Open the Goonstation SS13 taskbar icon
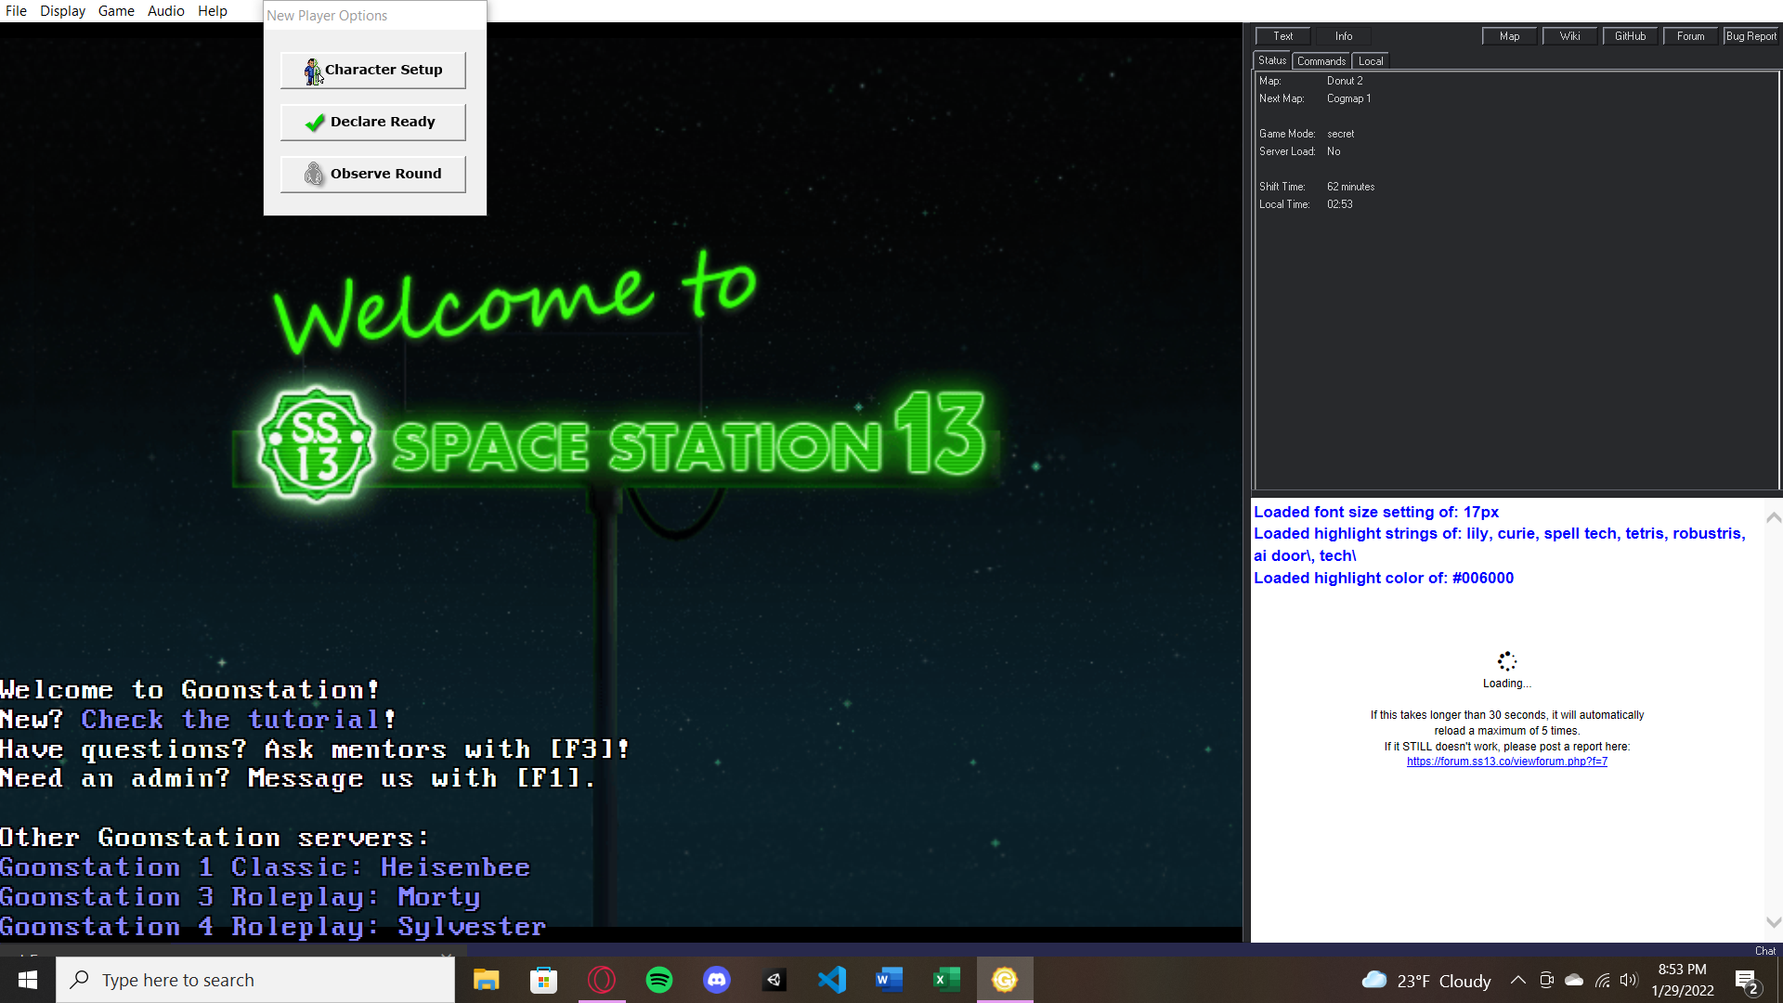The image size is (1783, 1003). [x=1004, y=979]
